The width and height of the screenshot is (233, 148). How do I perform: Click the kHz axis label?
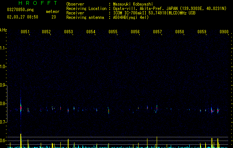pos(3,30)
